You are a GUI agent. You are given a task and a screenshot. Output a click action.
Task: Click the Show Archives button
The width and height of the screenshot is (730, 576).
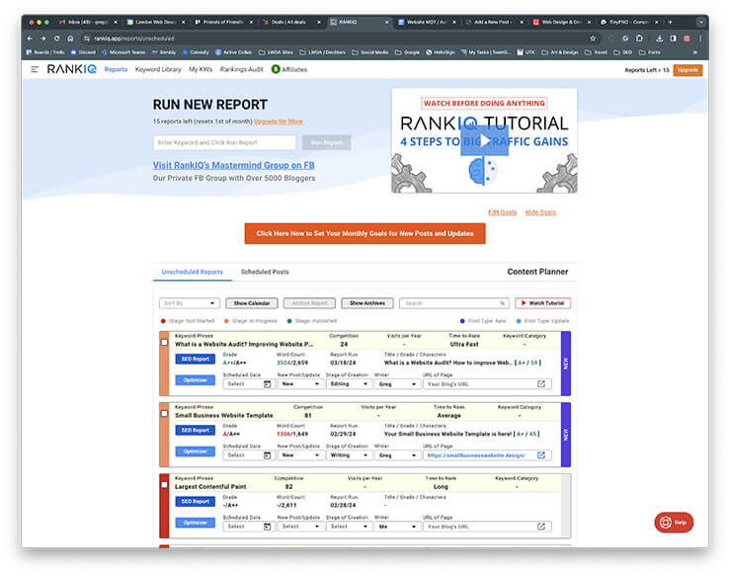pyautogui.click(x=367, y=303)
